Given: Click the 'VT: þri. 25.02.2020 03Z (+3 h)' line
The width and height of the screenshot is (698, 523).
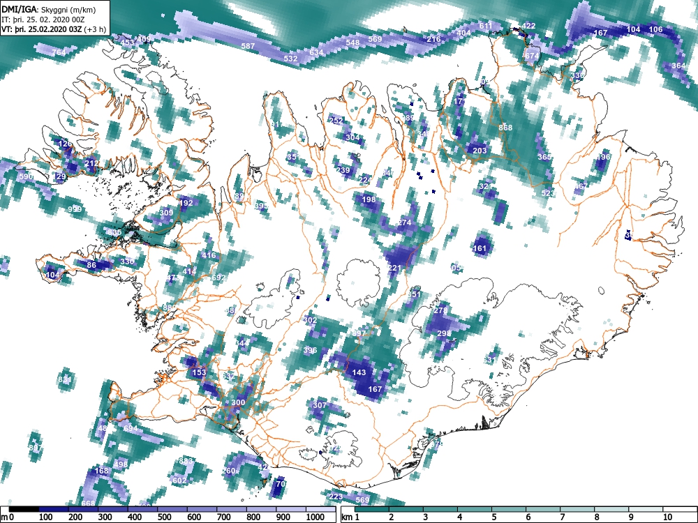Looking at the screenshot, I should pos(54,29).
